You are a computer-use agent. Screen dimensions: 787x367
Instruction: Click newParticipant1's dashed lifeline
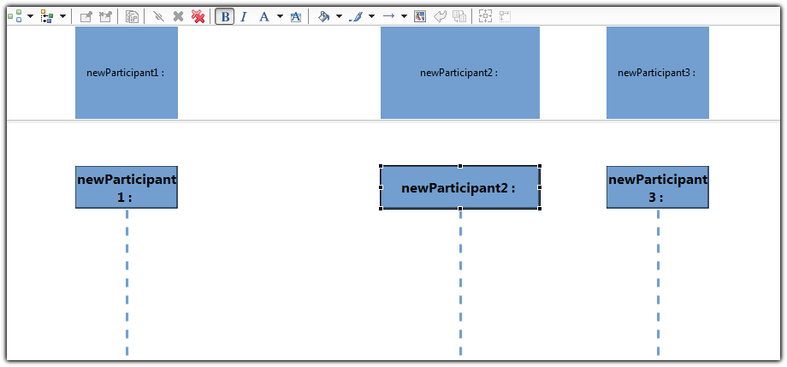[127, 282]
